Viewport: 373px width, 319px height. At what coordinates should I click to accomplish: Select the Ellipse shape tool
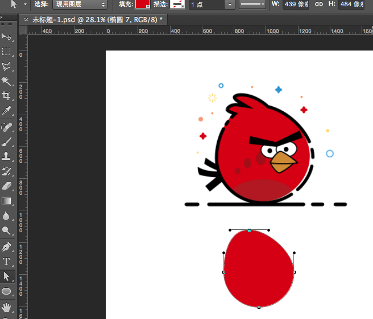6,291
